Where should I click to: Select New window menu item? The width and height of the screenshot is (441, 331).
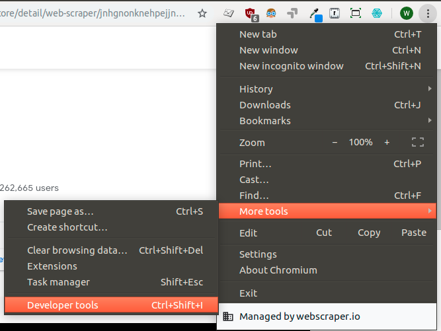coord(328,50)
